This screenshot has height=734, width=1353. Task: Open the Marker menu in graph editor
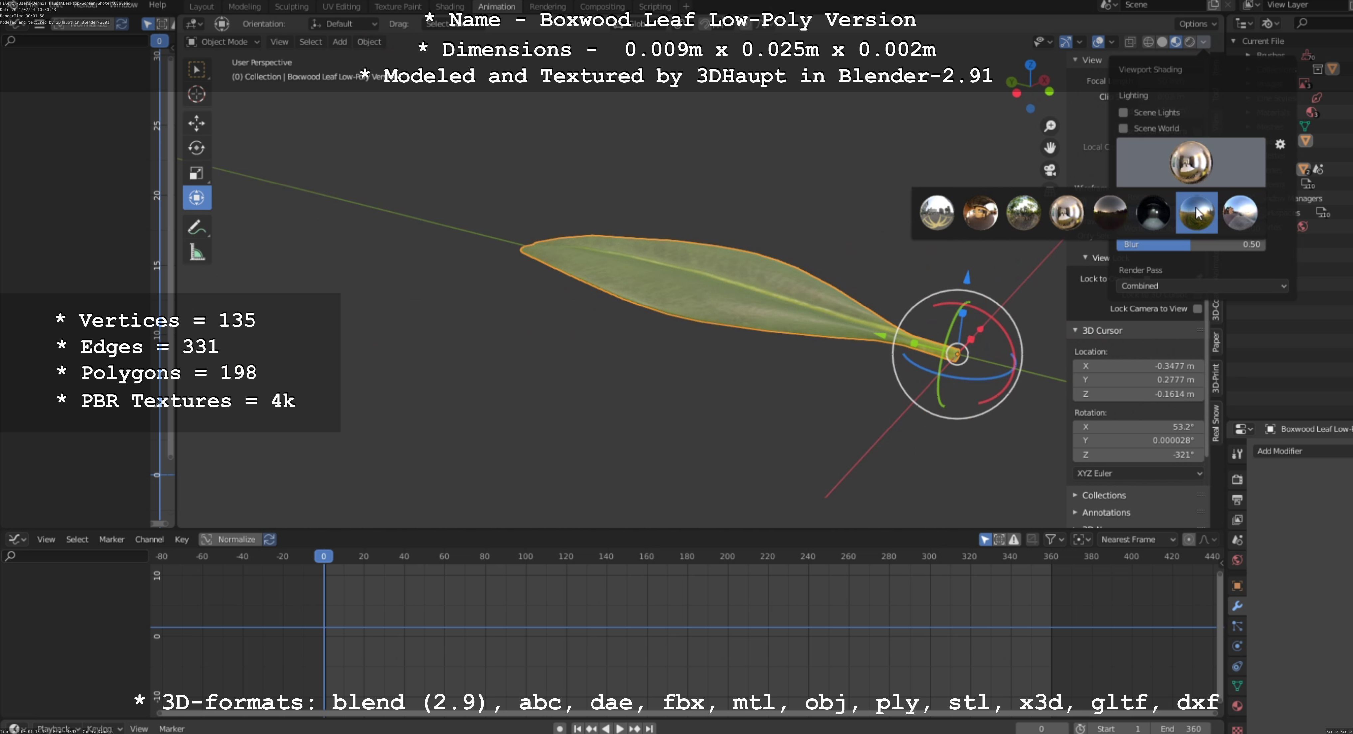pos(111,539)
